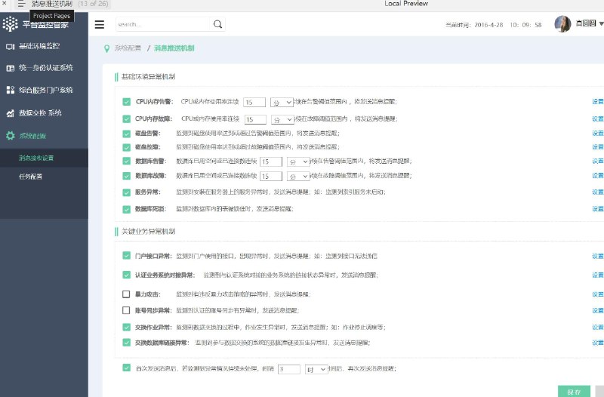Click 设置 link in CPU内存告警 row
This screenshot has height=397, width=604.
[x=598, y=101]
